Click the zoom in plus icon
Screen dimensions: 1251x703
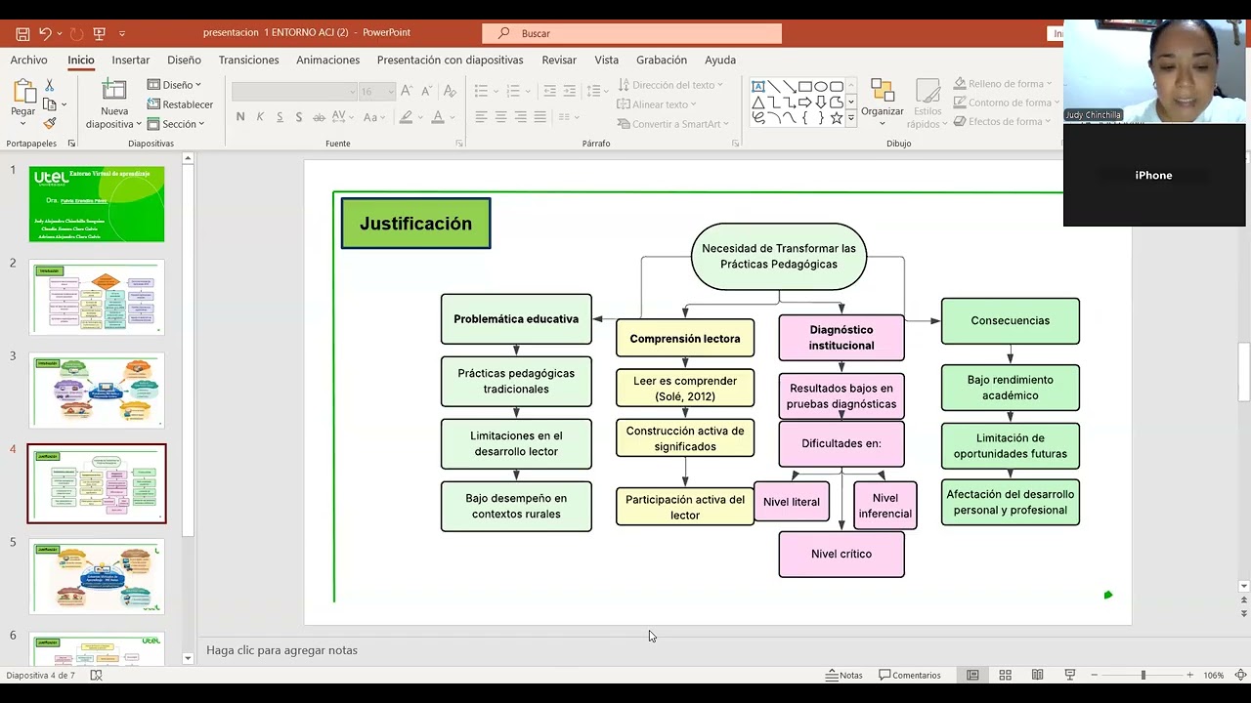(1189, 675)
